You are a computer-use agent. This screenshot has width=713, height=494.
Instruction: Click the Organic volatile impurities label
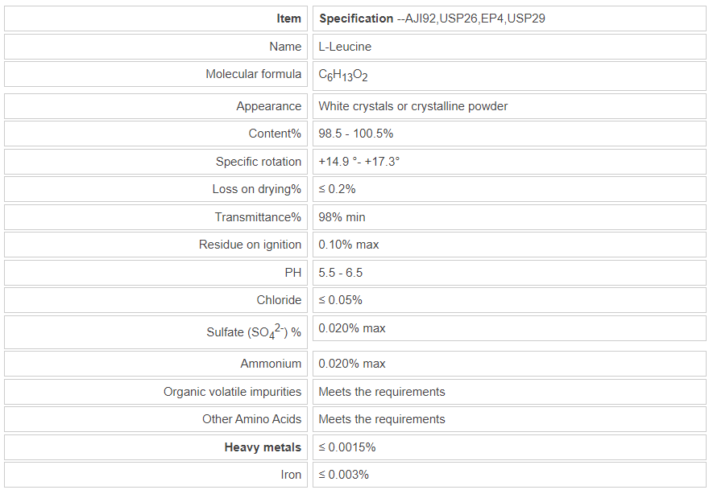coord(232,392)
